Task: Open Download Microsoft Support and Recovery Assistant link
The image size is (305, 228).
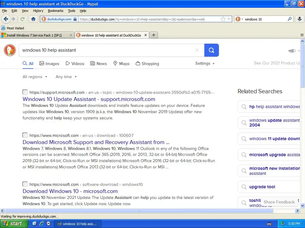Action: coord(96,142)
